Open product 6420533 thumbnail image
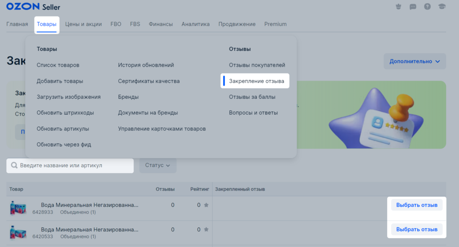 [x=18, y=233]
